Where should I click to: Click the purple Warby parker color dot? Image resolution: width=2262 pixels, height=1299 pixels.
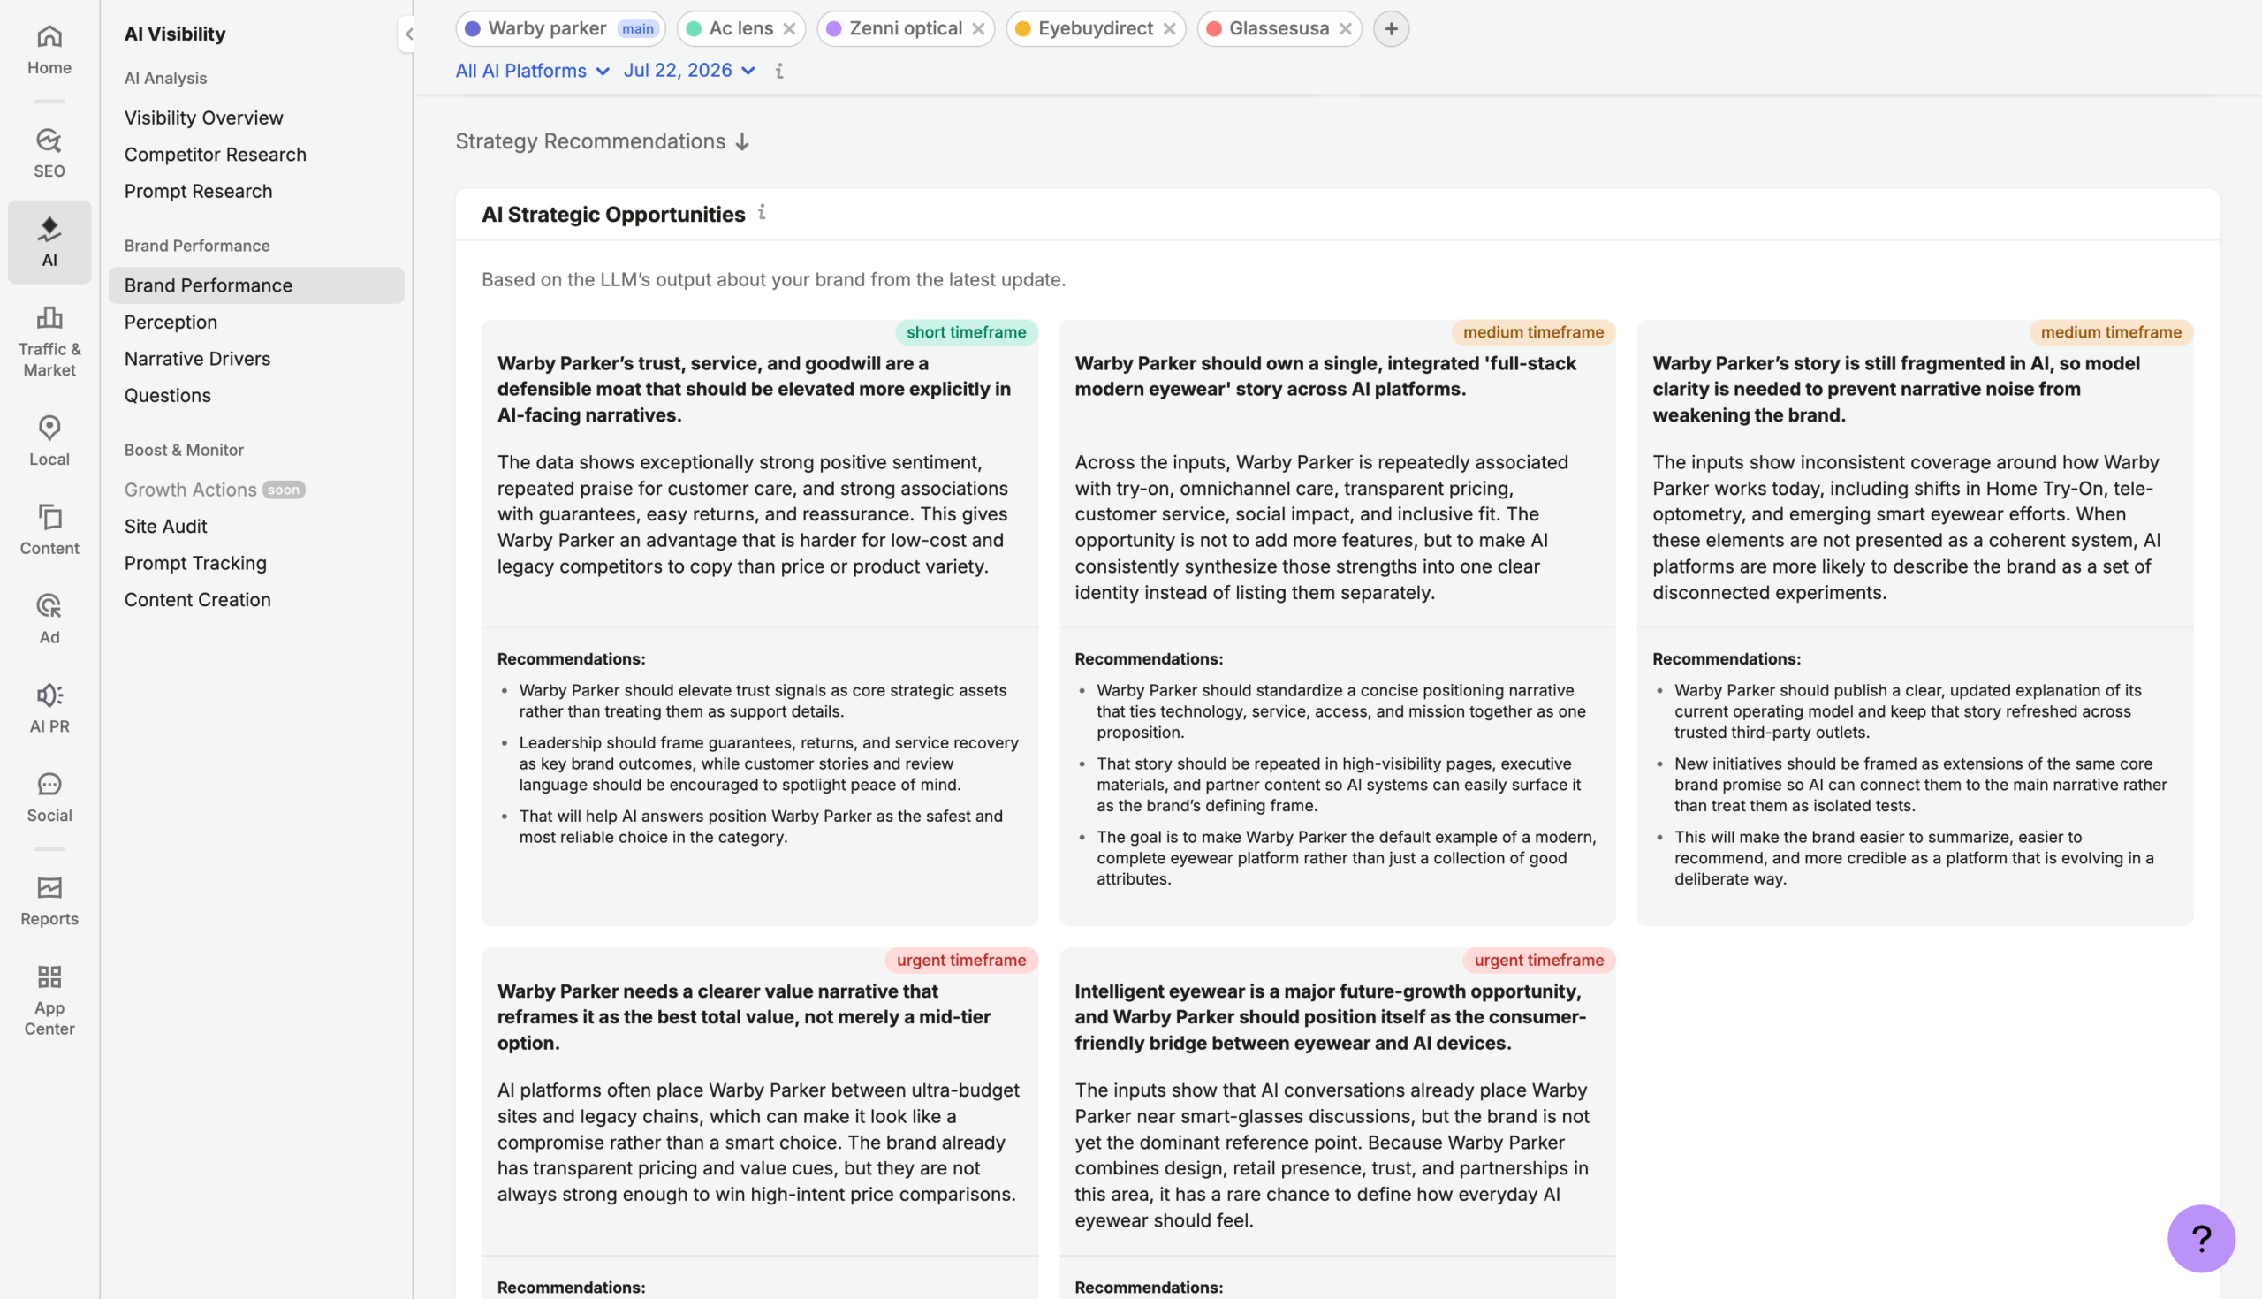(473, 28)
